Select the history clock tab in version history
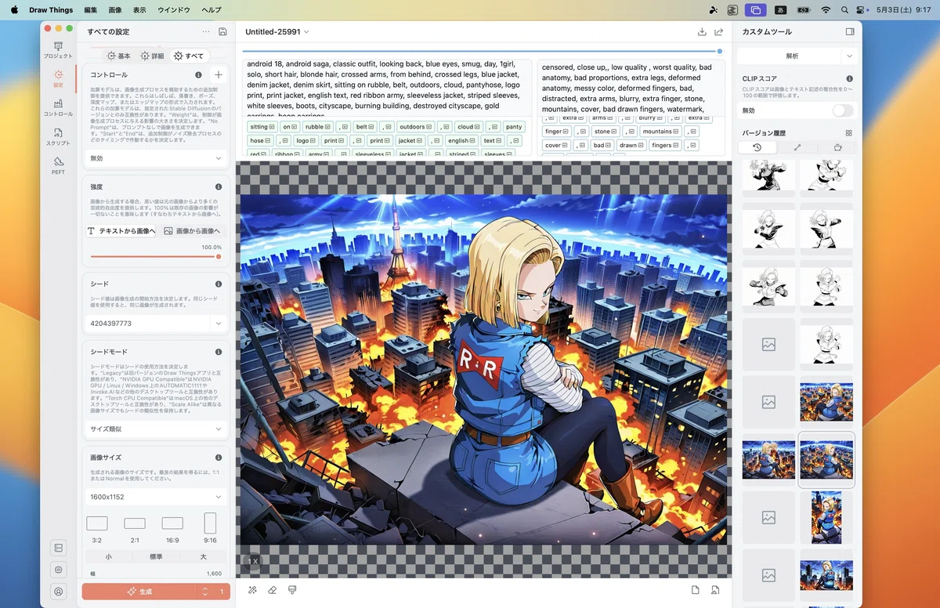The width and height of the screenshot is (940, 608). pyautogui.click(x=757, y=147)
